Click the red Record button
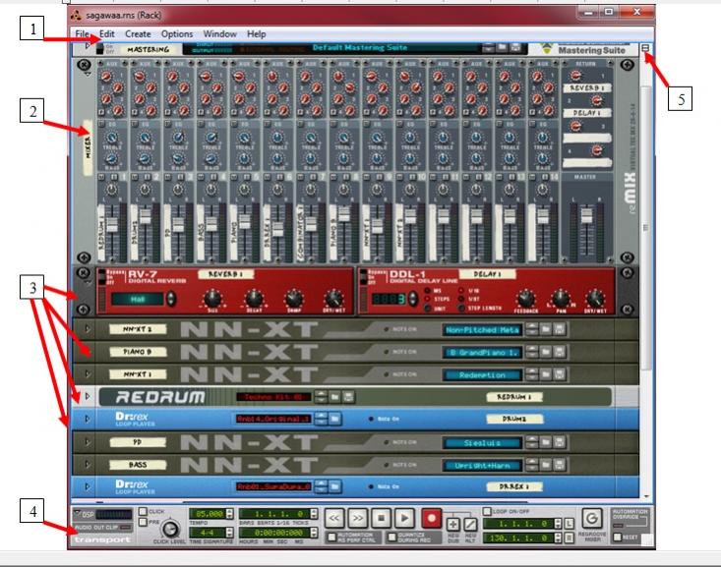This screenshot has height=567, width=721. (431, 518)
